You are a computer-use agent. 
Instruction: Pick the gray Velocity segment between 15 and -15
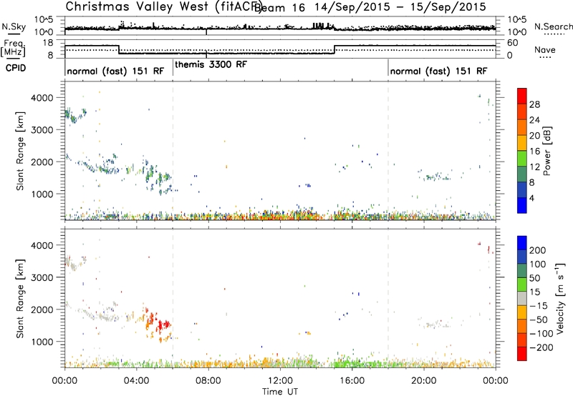[522, 298]
